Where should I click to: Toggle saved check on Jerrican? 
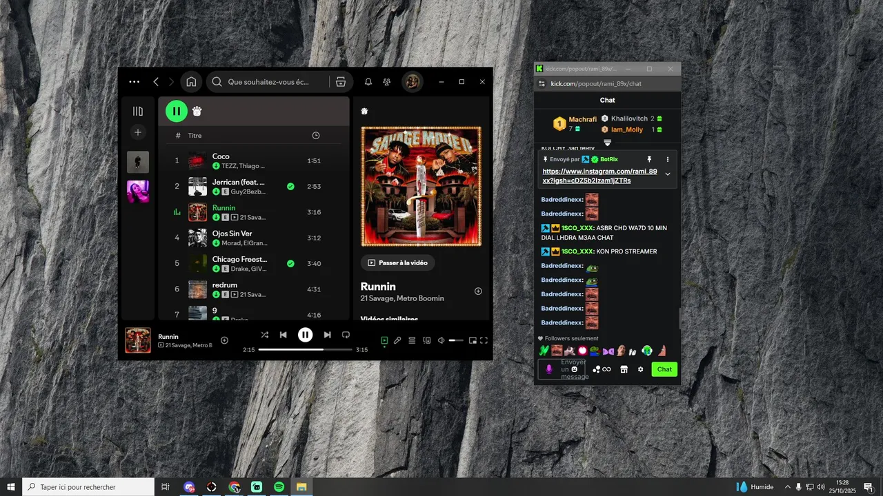[x=290, y=186]
